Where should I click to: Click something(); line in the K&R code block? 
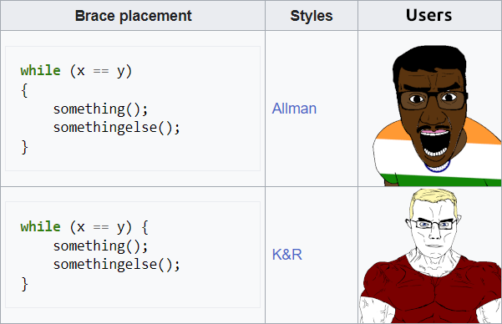100,246
